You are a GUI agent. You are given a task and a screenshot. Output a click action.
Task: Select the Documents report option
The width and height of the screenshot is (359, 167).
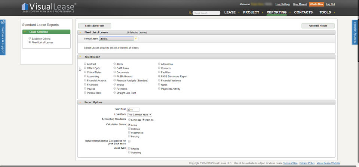click(x=115, y=72)
